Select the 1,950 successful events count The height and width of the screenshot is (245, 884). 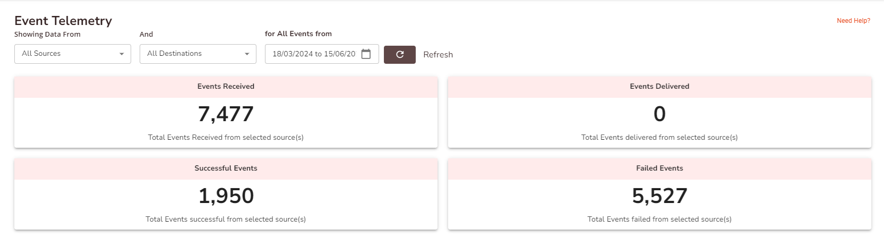coord(226,196)
